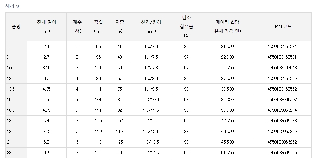Screen dimensions: 317x162
Task: Click the 헤라 V table title
Action: click(x=13, y=6)
